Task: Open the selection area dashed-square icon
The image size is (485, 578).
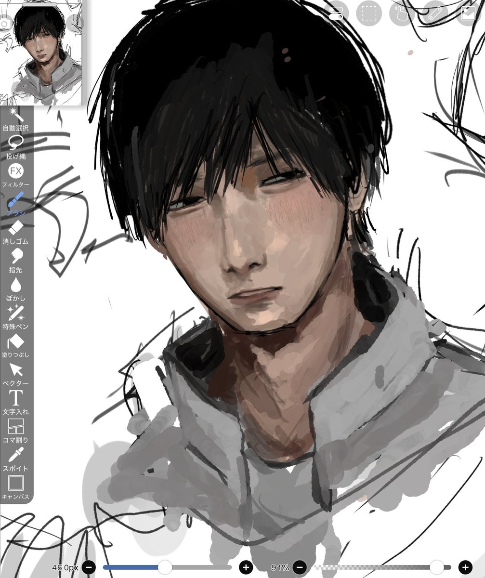Action: pos(369,13)
